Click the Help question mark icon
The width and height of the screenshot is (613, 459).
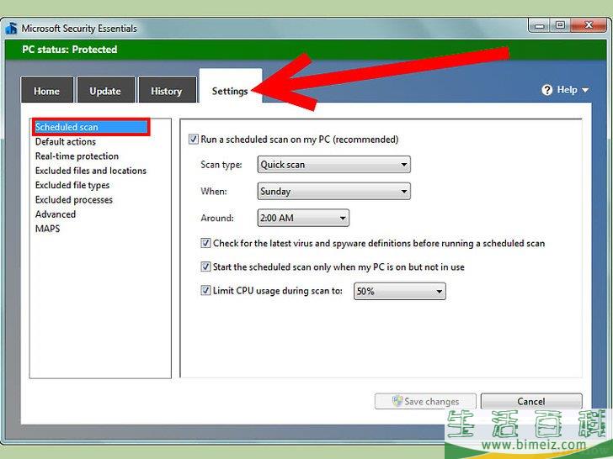point(547,90)
